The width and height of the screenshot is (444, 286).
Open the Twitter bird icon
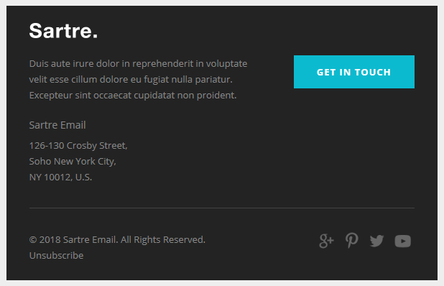[x=376, y=241]
